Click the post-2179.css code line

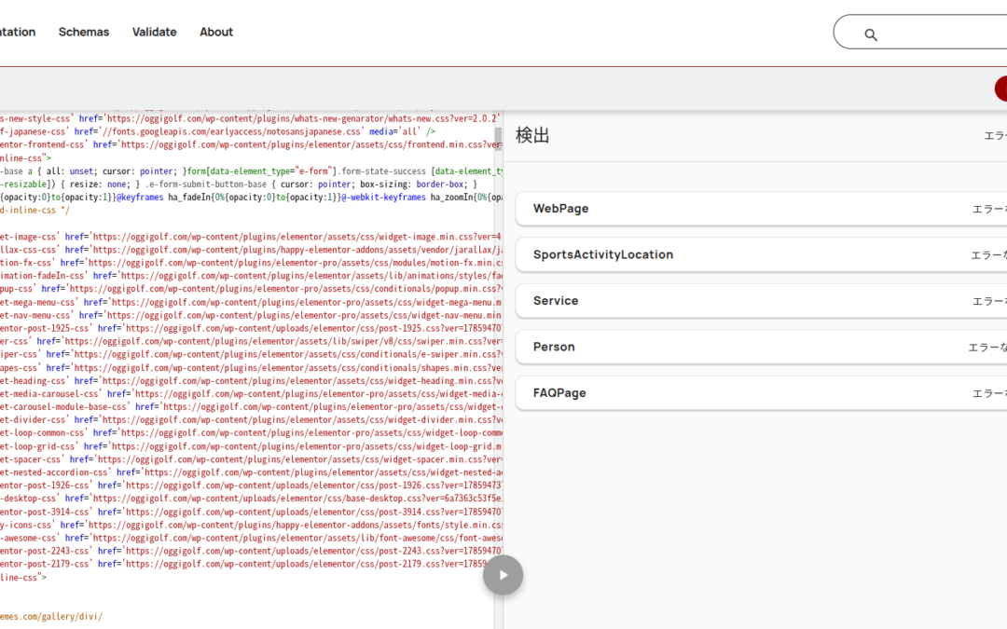click(244, 564)
